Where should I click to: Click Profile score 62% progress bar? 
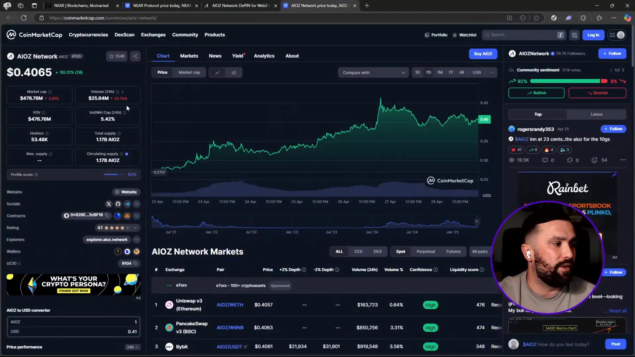click(x=114, y=175)
